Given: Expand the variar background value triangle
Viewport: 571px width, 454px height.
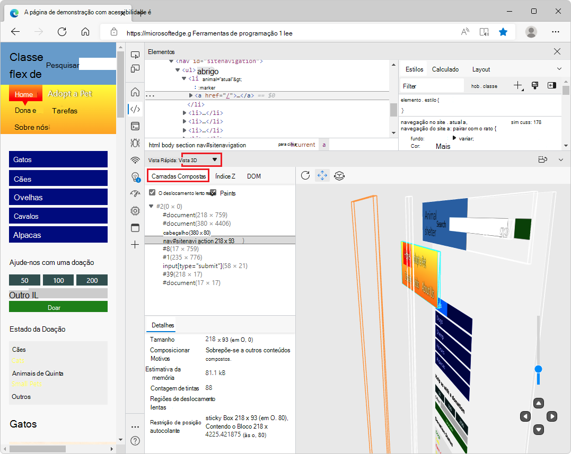Looking at the screenshot, I should pyautogui.click(x=454, y=138).
